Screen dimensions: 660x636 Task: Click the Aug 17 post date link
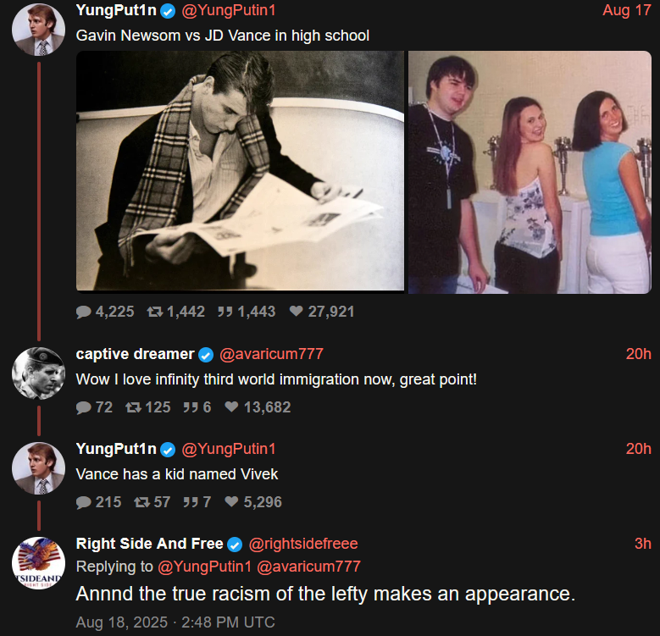click(626, 11)
